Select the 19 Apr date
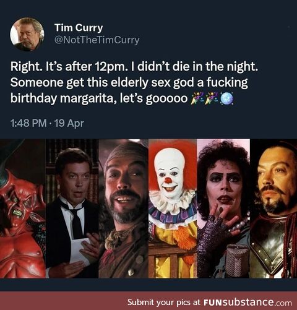297x310 pixels. click(x=69, y=123)
